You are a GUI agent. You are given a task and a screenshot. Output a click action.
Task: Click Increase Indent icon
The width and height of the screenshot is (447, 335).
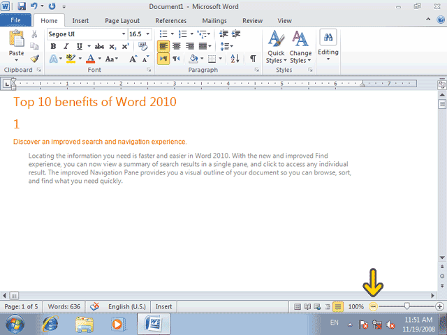click(x=236, y=34)
